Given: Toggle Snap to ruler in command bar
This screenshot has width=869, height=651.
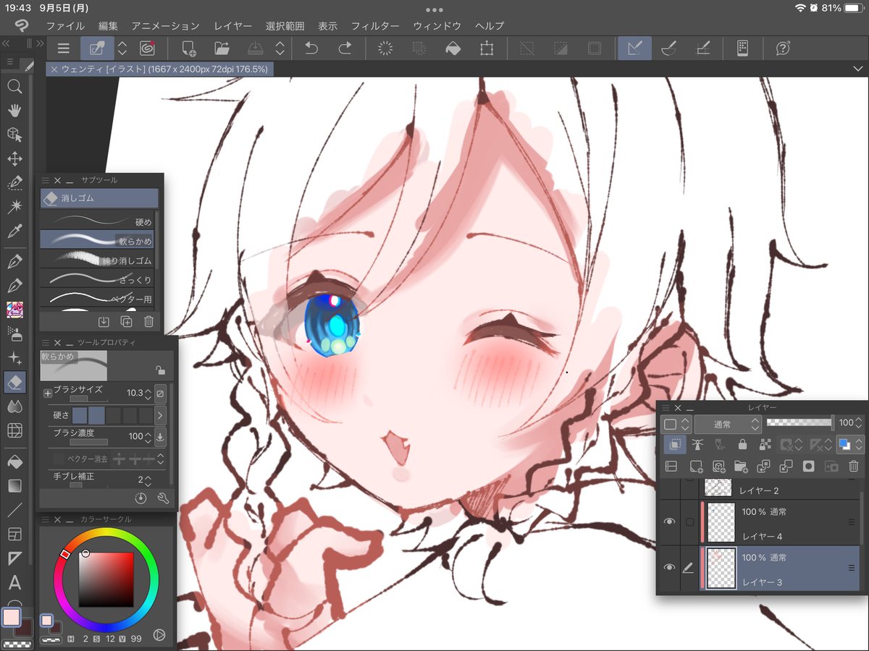Looking at the screenshot, I should (x=634, y=48).
